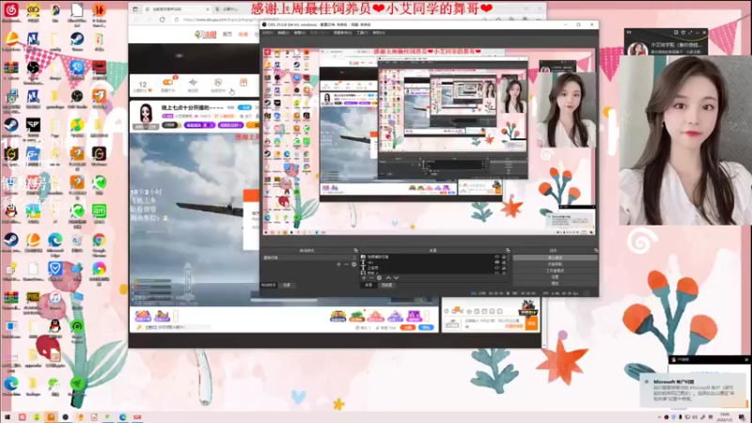Viewport: 752px width, 423px height.
Task: Move the selected source up in OBS
Action: click(388, 277)
